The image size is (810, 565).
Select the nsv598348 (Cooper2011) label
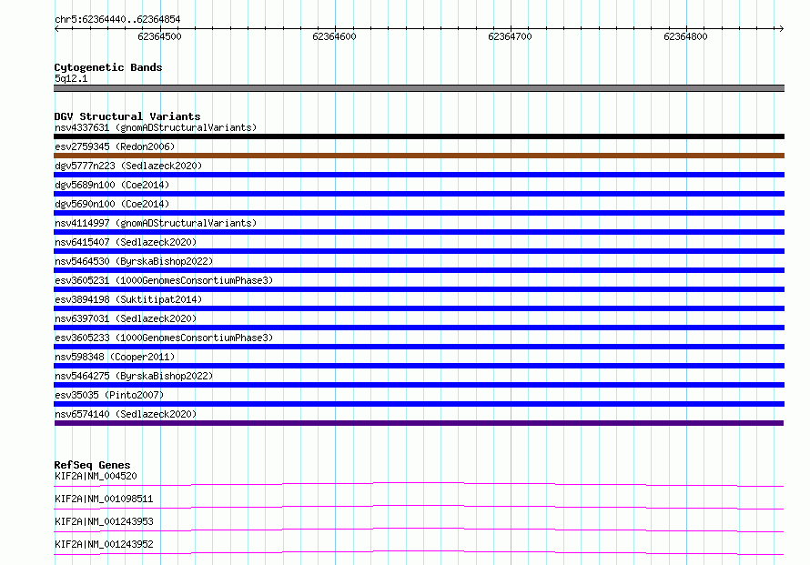point(115,357)
